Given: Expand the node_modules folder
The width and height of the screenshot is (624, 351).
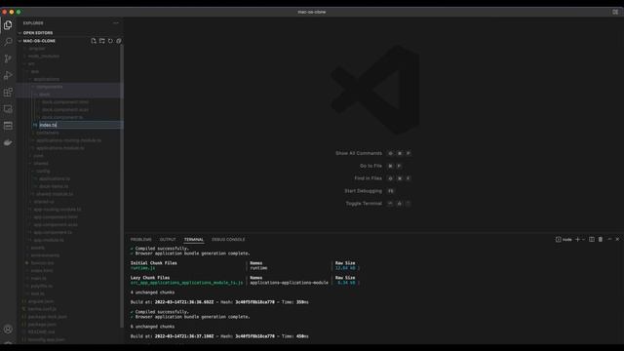Looking at the screenshot, I should point(44,57).
